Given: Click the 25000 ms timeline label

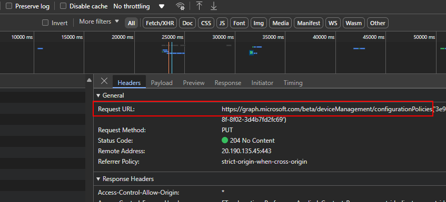Looking at the screenshot, I should pos(173,37).
